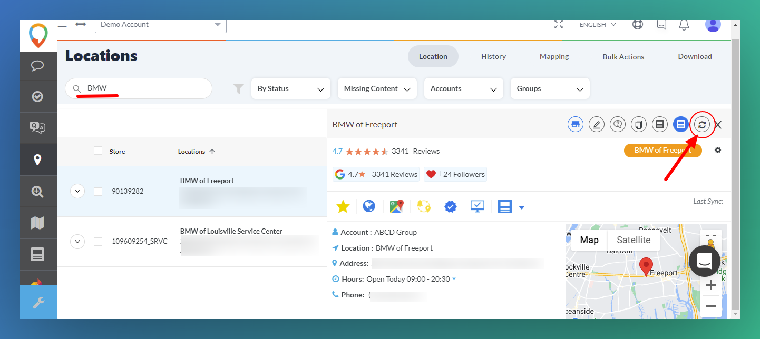Image resolution: width=760 pixels, height=339 pixels.
Task: Enter fullscreen mode with the expand icon
Action: [x=559, y=25]
